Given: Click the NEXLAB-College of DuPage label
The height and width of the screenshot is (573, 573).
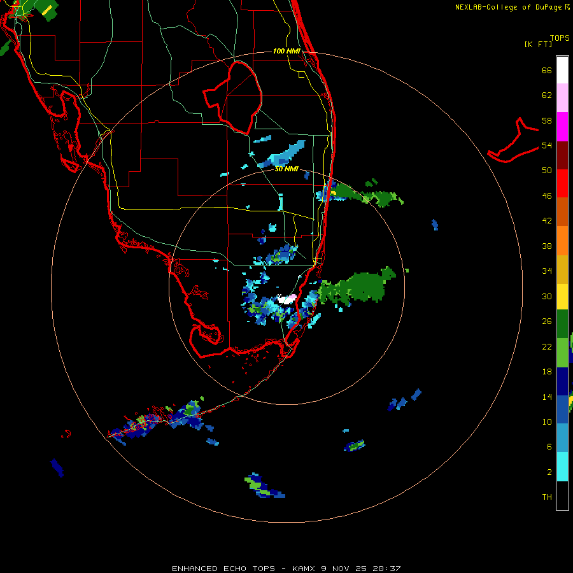Looking at the screenshot, I should tap(509, 7).
